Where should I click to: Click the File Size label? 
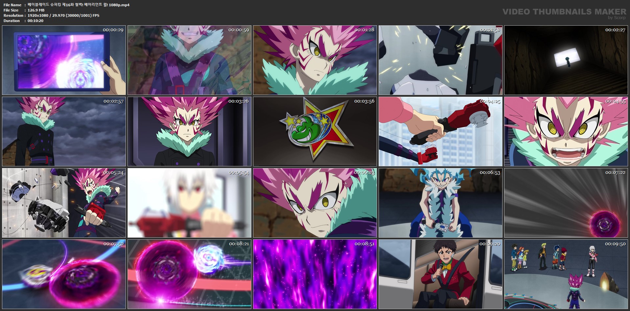tap(11, 10)
